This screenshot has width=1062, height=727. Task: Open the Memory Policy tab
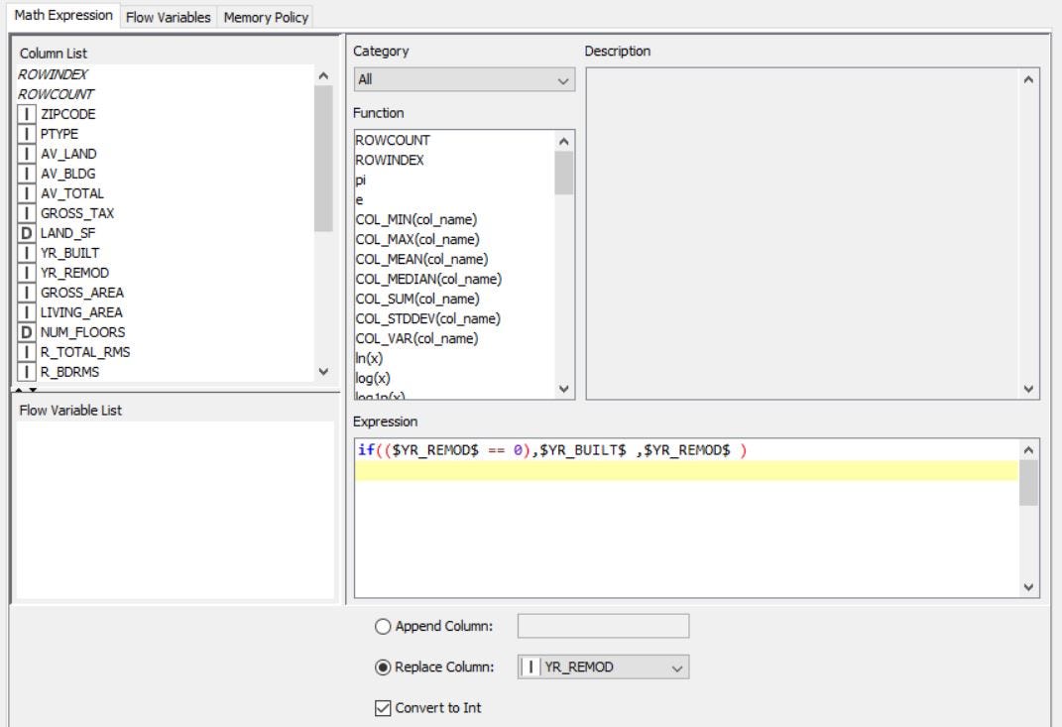click(x=266, y=17)
